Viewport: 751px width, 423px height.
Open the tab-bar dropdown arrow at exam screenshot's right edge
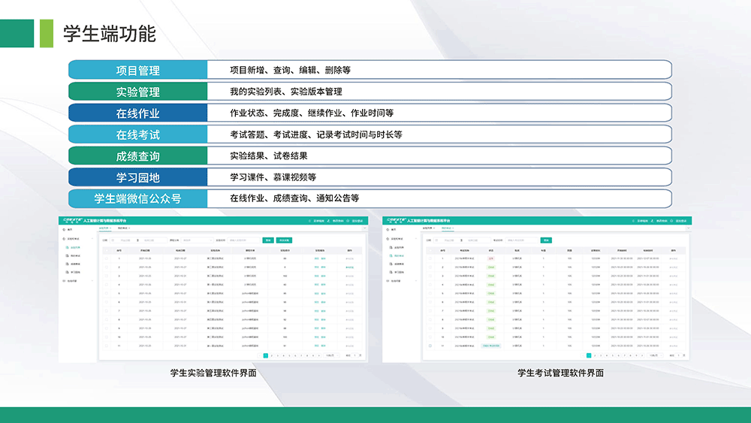688,228
